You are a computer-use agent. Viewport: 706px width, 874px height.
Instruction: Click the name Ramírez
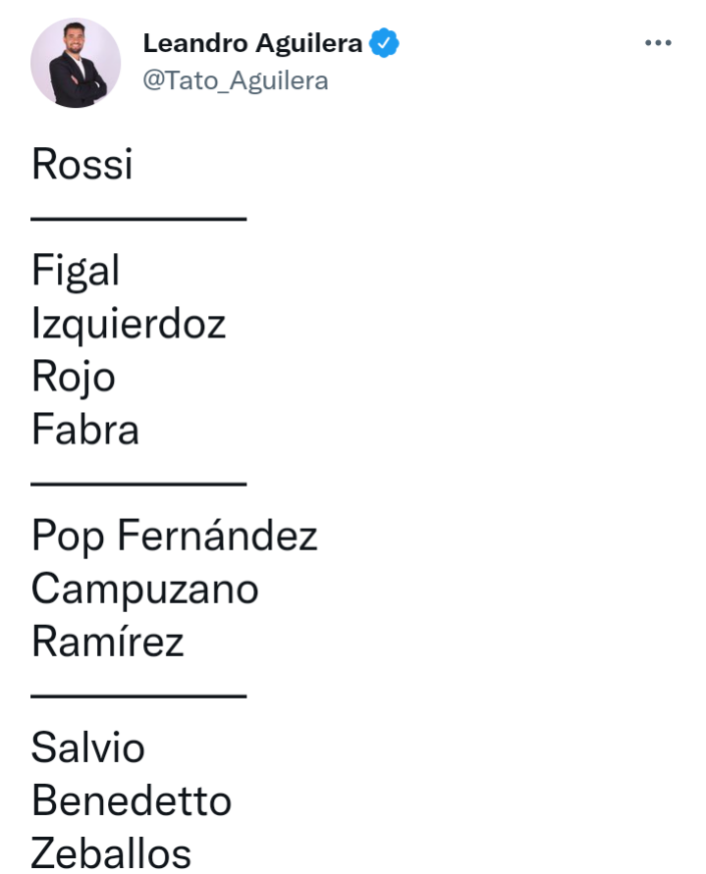pos(108,642)
